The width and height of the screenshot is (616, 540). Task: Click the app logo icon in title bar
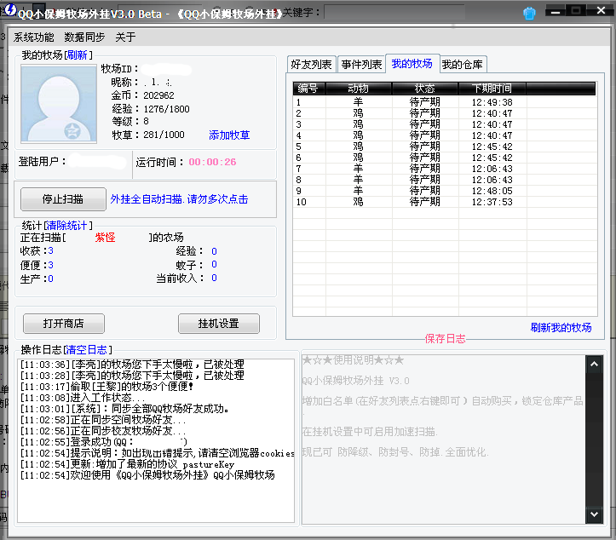tap(10, 9)
